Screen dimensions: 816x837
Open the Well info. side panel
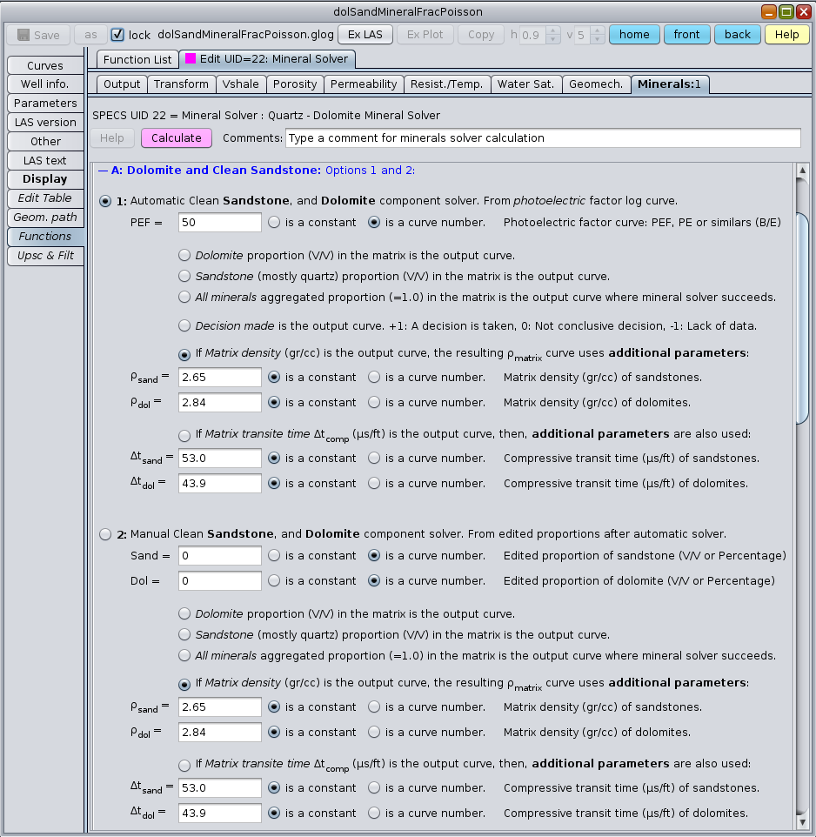[x=45, y=84]
